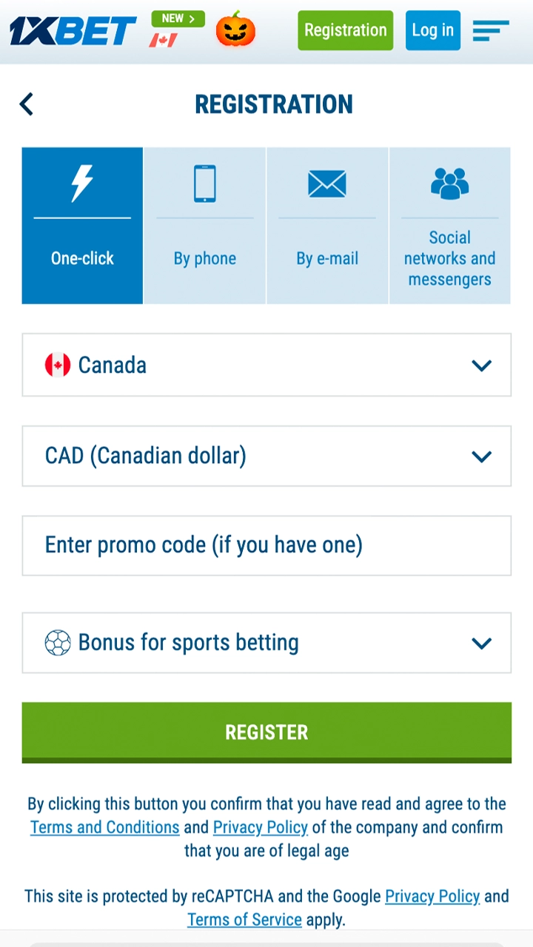Expand the Canada country dropdown
This screenshot has height=947, width=533.
[266, 365]
